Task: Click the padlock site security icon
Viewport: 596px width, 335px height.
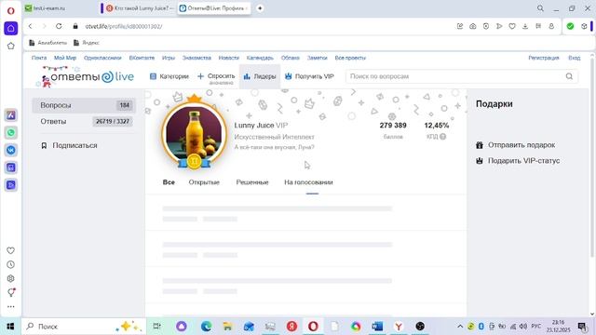Action: click(x=75, y=26)
